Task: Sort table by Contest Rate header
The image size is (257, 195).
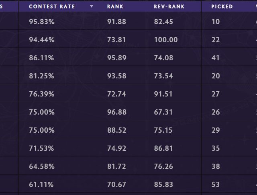Action: point(52,6)
